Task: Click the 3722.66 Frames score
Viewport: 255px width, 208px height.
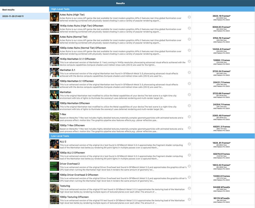Action: (x=222, y=94)
